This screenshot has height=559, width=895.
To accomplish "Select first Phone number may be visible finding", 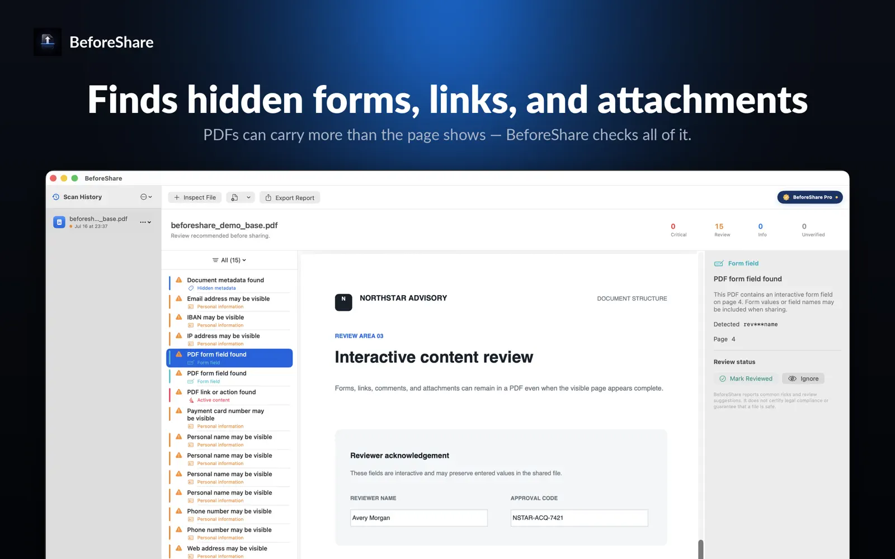I will [230, 514].
